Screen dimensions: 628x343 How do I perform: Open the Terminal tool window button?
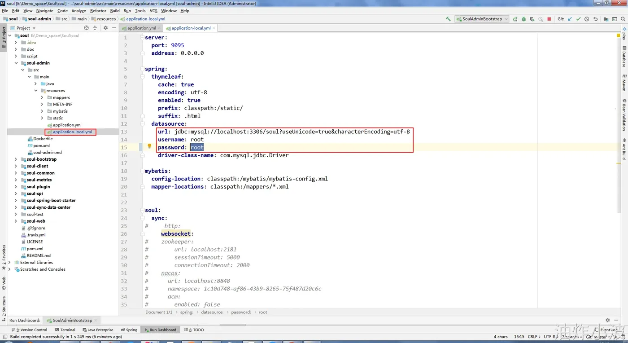[65, 330]
